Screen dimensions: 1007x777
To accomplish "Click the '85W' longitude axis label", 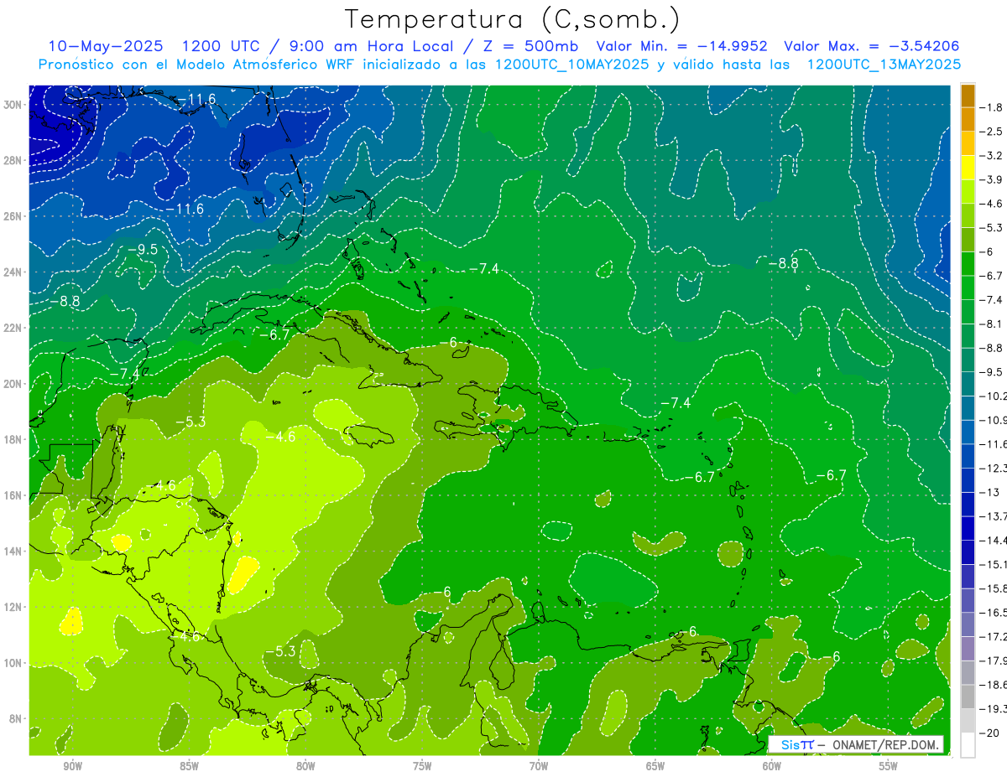I will click(189, 766).
